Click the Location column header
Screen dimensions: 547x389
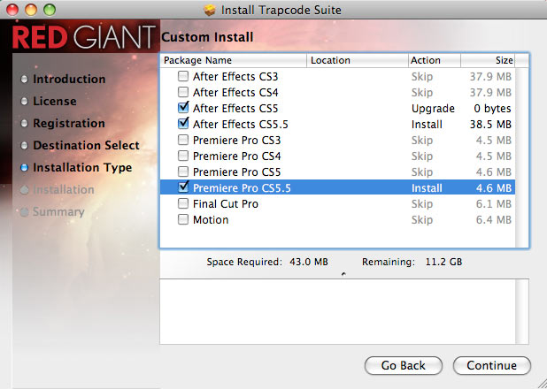coord(358,60)
